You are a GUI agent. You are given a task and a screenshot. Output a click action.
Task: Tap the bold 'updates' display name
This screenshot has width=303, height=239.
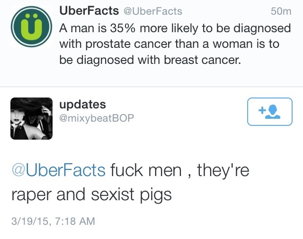[82, 105]
